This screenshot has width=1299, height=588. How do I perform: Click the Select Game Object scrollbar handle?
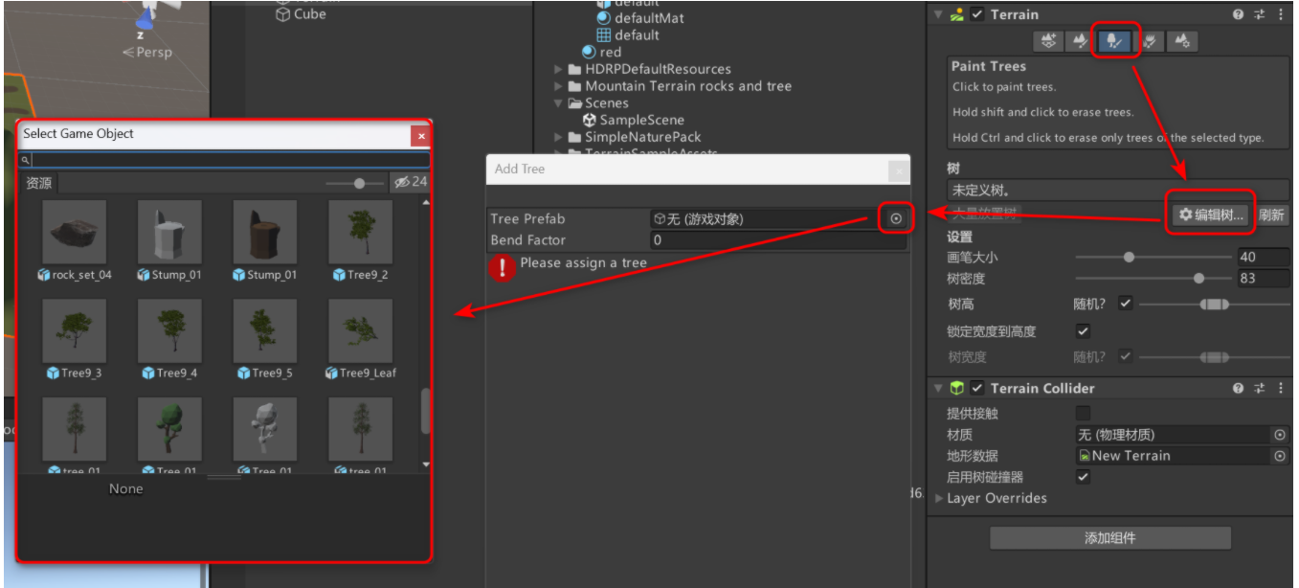pyautogui.click(x=425, y=411)
